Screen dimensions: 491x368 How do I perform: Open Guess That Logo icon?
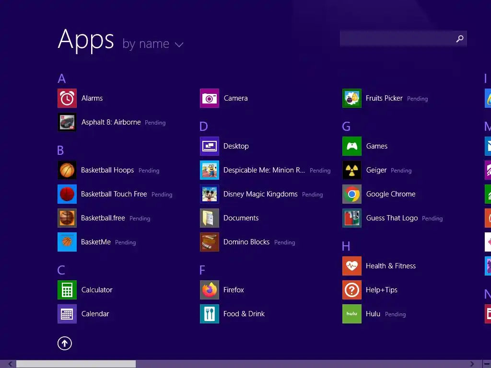(x=352, y=218)
